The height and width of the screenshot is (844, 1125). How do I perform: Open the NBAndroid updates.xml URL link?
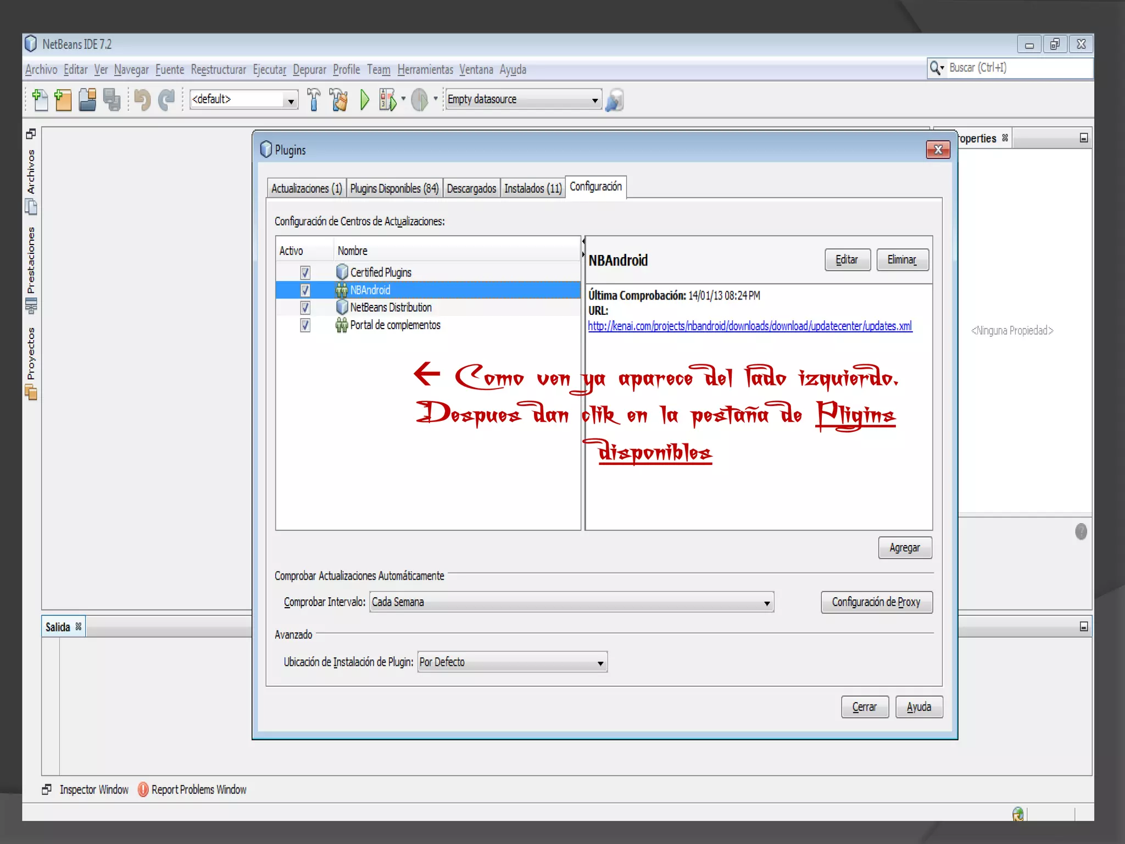pyautogui.click(x=749, y=326)
